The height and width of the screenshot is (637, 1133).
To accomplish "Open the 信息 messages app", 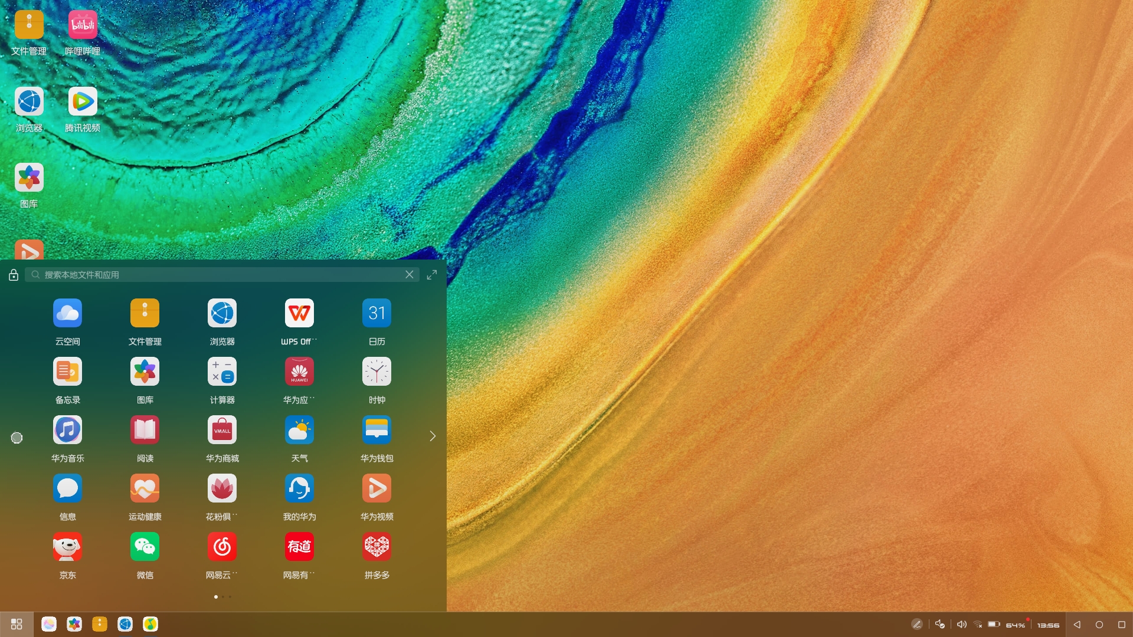I will tap(67, 488).
